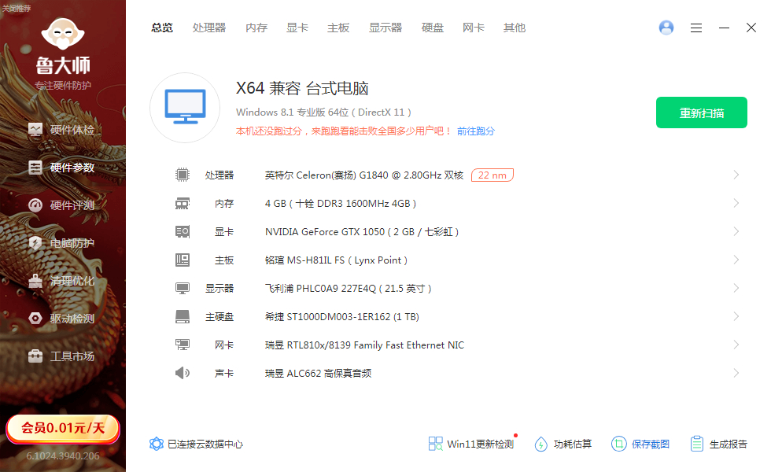The height and width of the screenshot is (472, 771).
Task: Click CPU text 英特尔 Celeron G1840
Action: 363,175
